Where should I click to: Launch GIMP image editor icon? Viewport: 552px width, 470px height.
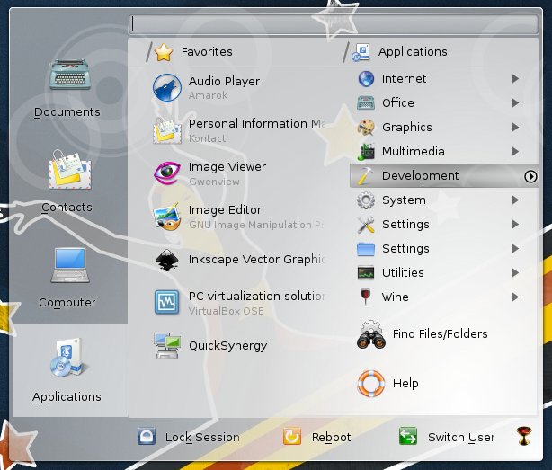(x=167, y=217)
